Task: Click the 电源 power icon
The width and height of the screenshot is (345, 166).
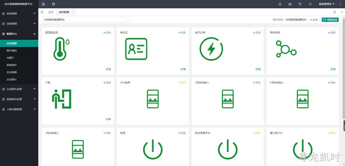Action: (x=153, y=149)
